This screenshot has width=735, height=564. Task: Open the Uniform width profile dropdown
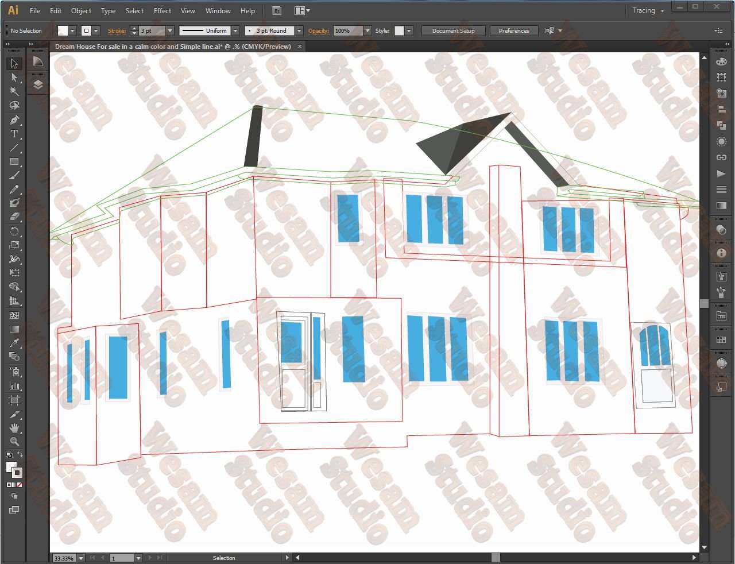pyautogui.click(x=235, y=31)
